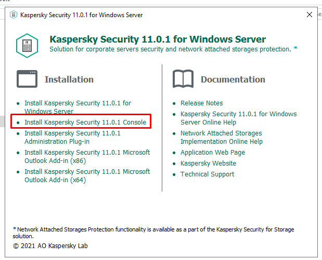Open the Application Web Page link
This screenshot has width=322, height=260.
tap(212, 153)
